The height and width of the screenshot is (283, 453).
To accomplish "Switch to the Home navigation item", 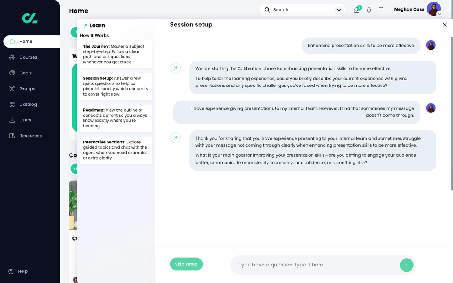I will (26, 41).
